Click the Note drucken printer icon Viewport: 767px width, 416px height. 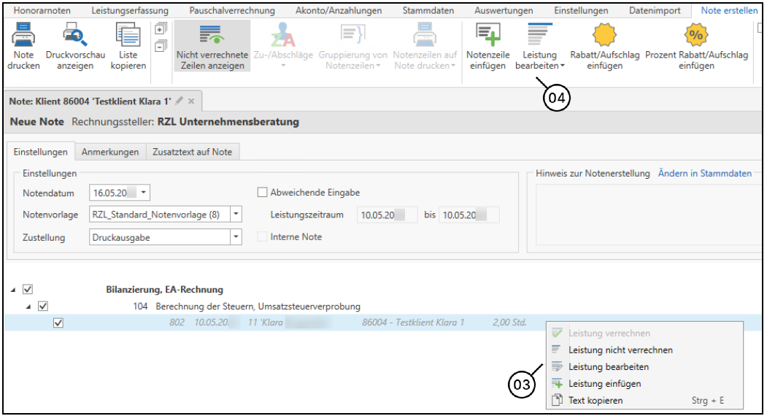coord(23,35)
